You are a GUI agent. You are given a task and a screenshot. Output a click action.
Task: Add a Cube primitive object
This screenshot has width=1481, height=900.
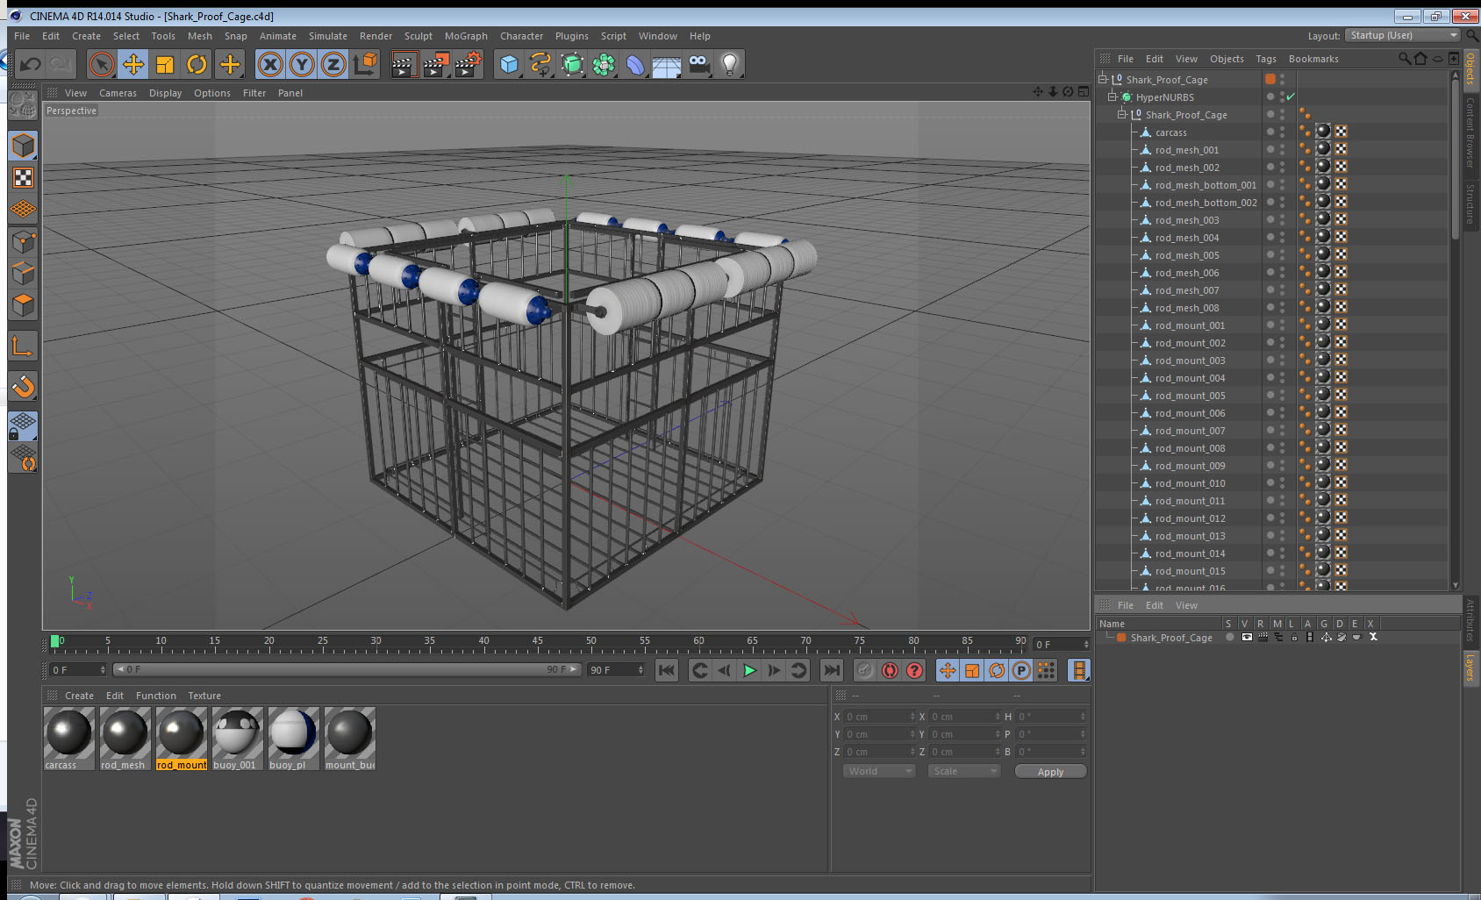509,64
